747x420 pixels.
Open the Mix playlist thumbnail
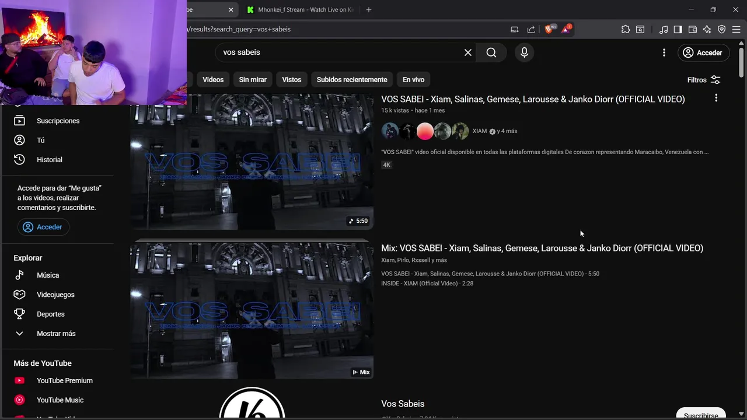tap(252, 310)
